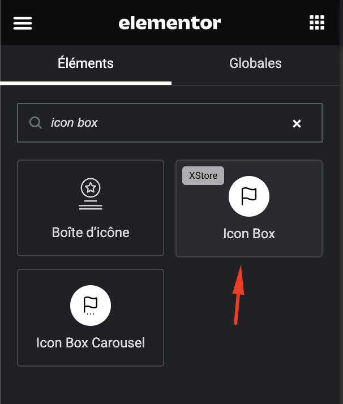Switch to the Globales tab
The width and height of the screenshot is (343, 404).
(255, 63)
